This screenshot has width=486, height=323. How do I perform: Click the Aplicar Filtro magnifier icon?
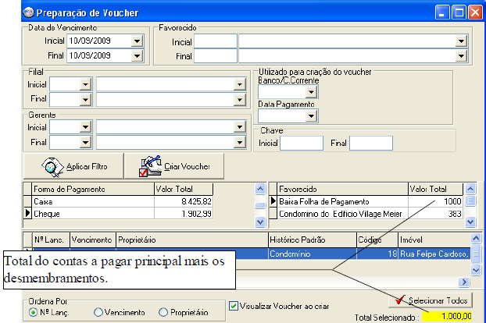click(52, 165)
